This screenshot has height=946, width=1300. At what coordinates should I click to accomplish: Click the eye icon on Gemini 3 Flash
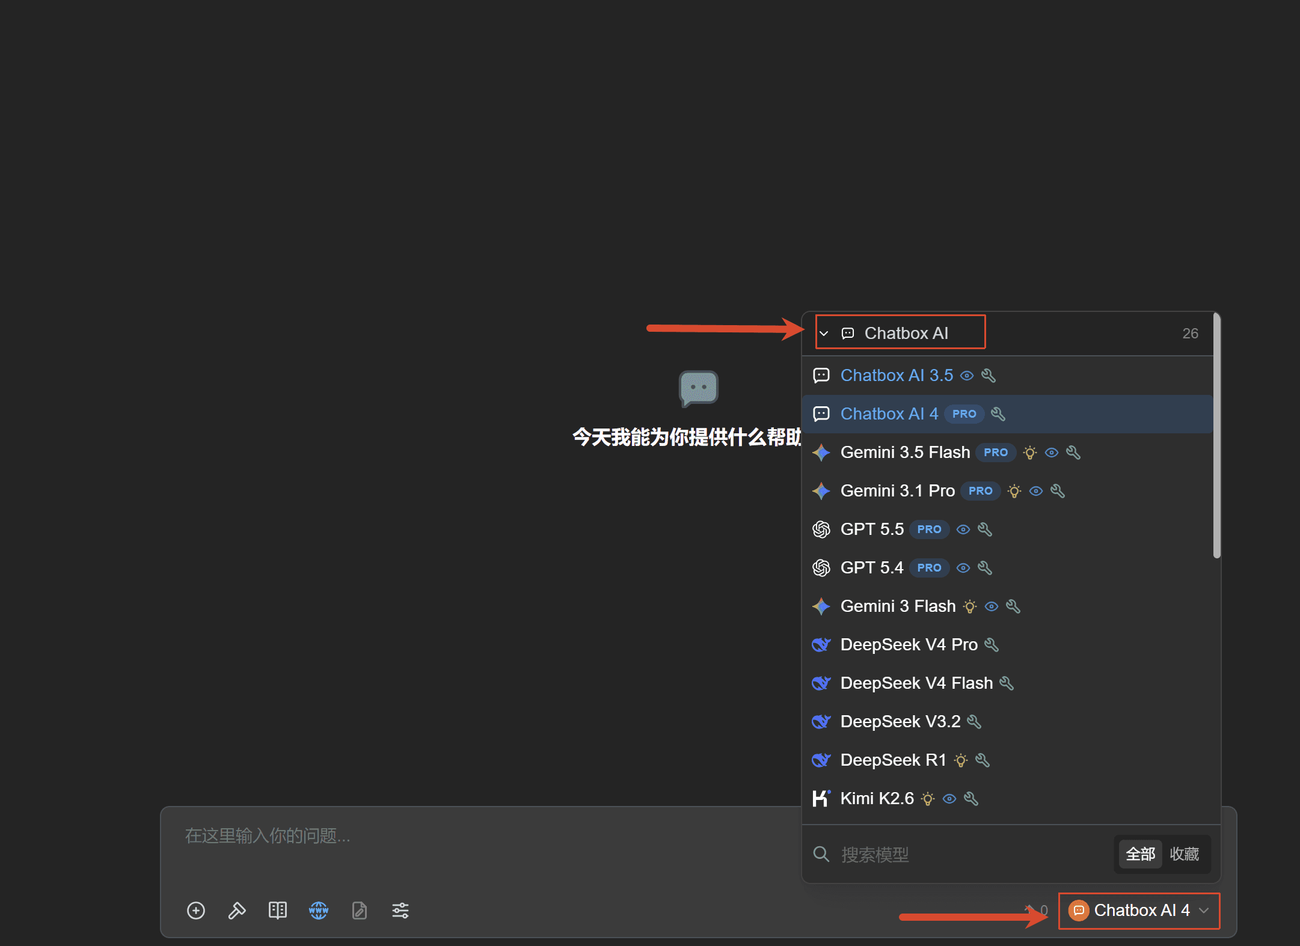click(x=992, y=606)
